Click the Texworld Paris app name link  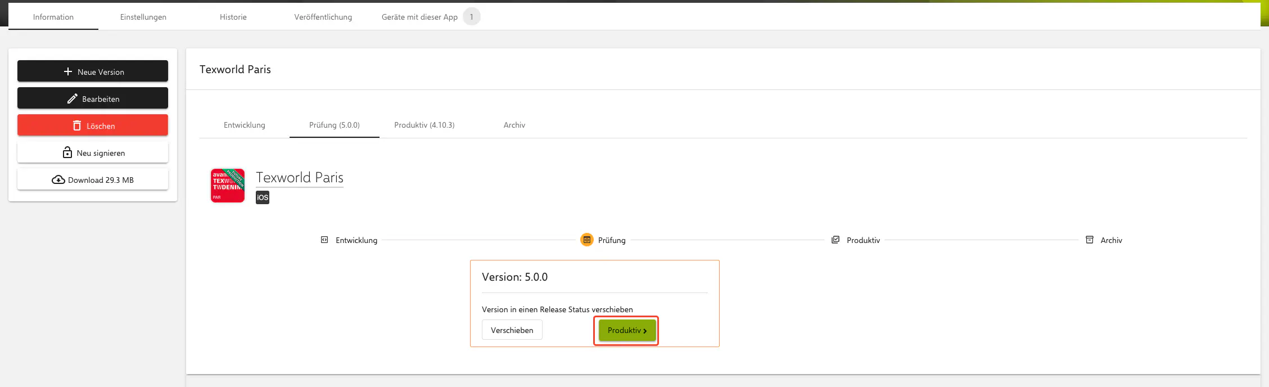click(x=300, y=178)
